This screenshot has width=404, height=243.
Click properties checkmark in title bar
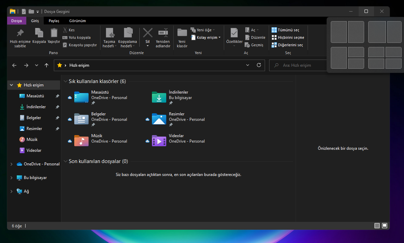[x=24, y=11]
